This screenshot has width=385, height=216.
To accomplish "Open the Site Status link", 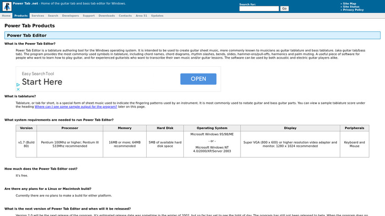I will click(x=351, y=6).
